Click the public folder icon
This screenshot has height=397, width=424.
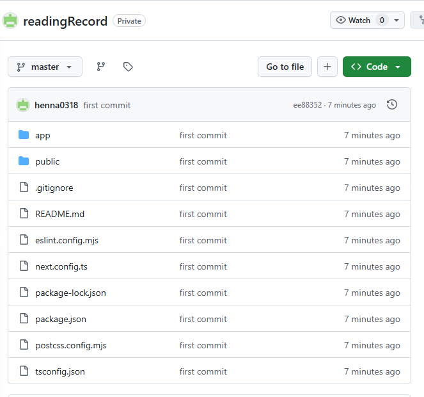[x=24, y=161]
